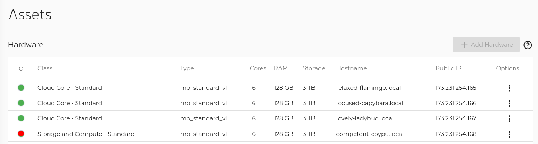Viewport: 538px width, 144px height.
Task: Click the power icon column header
Action: click(21, 68)
